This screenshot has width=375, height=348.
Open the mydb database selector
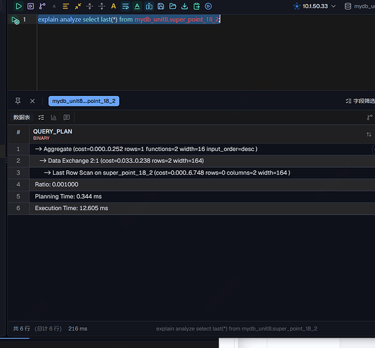coord(360,6)
